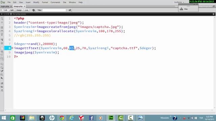
Task: Click the Indent Code icon
Action: tap(2, 83)
